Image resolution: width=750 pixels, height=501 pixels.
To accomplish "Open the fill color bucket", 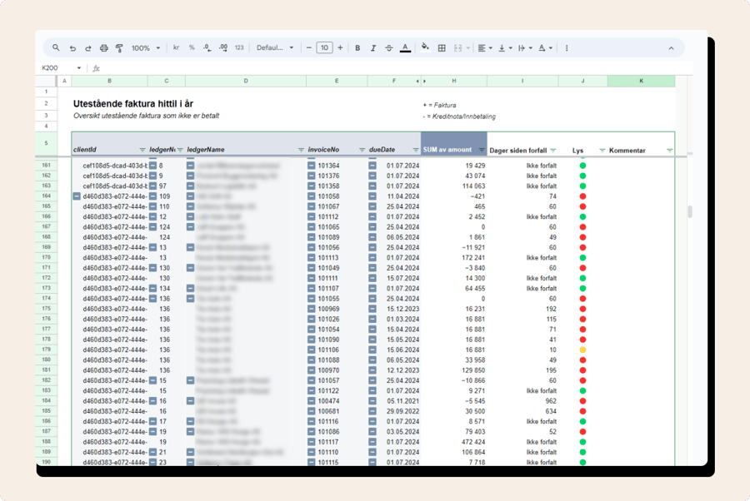I will click(425, 47).
